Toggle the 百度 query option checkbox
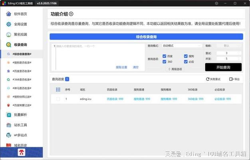The image size is (250, 160). [x=165, y=56]
